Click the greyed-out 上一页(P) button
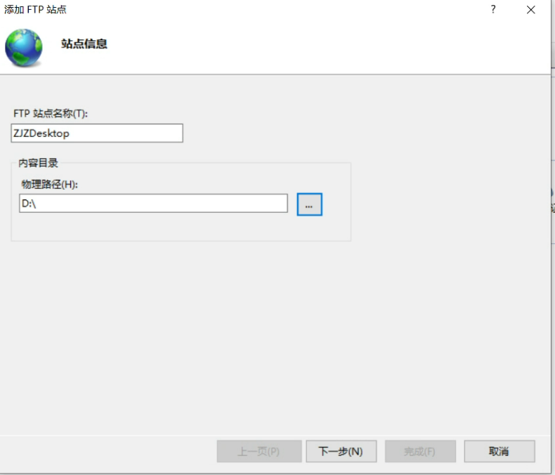The image size is (555, 475). [259, 451]
